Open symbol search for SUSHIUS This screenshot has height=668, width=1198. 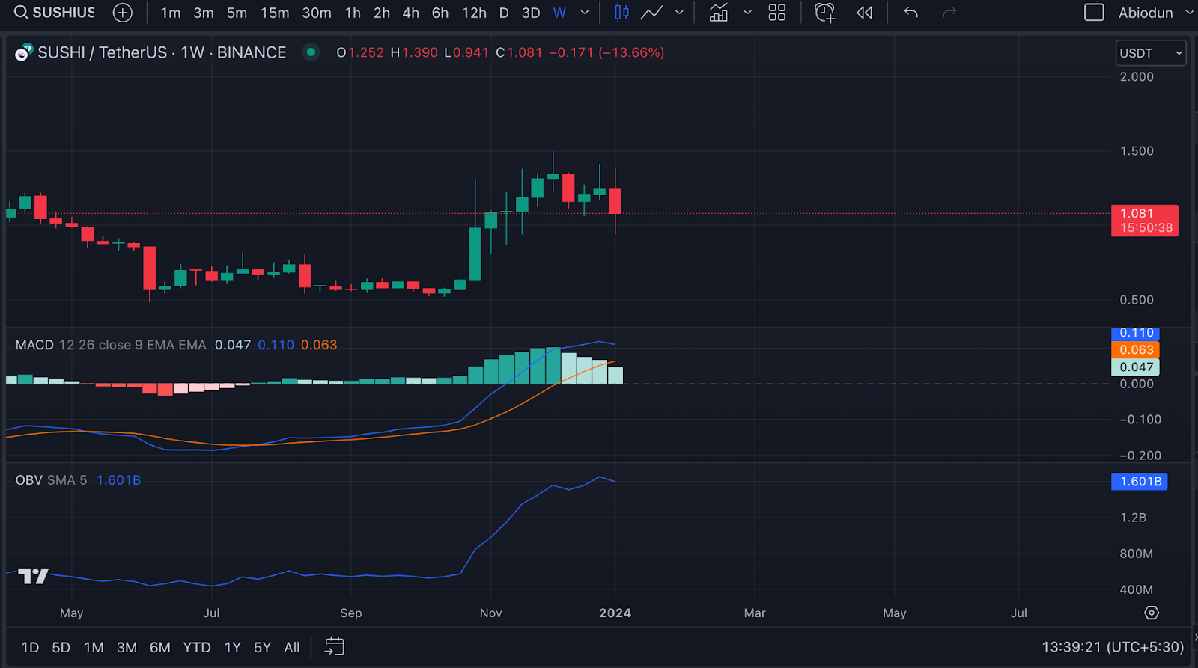coord(54,13)
